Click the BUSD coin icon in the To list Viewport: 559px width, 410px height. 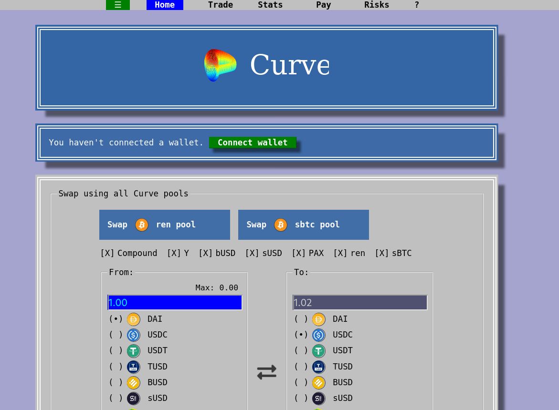[x=319, y=383]
